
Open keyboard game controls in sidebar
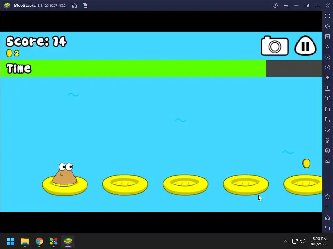(327, 47)
